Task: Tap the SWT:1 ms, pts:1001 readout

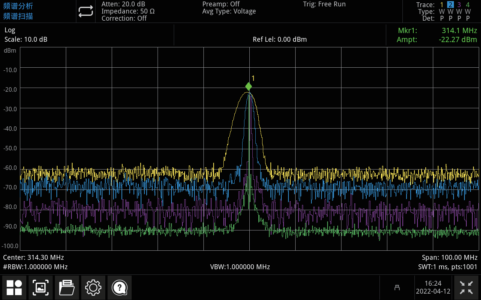Action: pyautogui.click(x=448, y=267)
